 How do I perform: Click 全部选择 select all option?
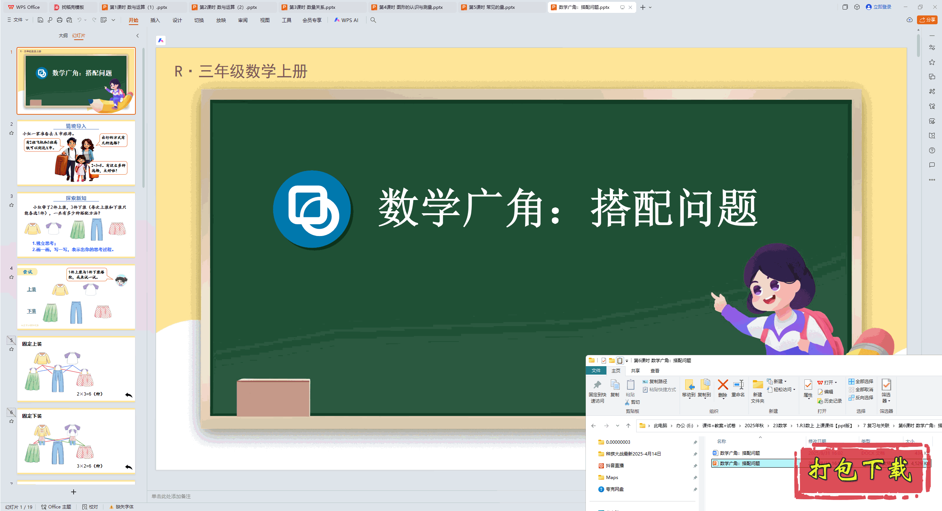coord(861,381)
